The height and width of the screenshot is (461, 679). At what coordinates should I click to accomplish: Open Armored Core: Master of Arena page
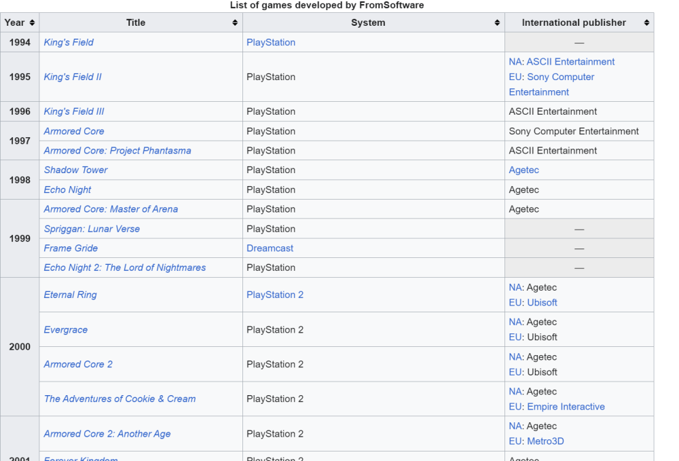pos(111,209)
